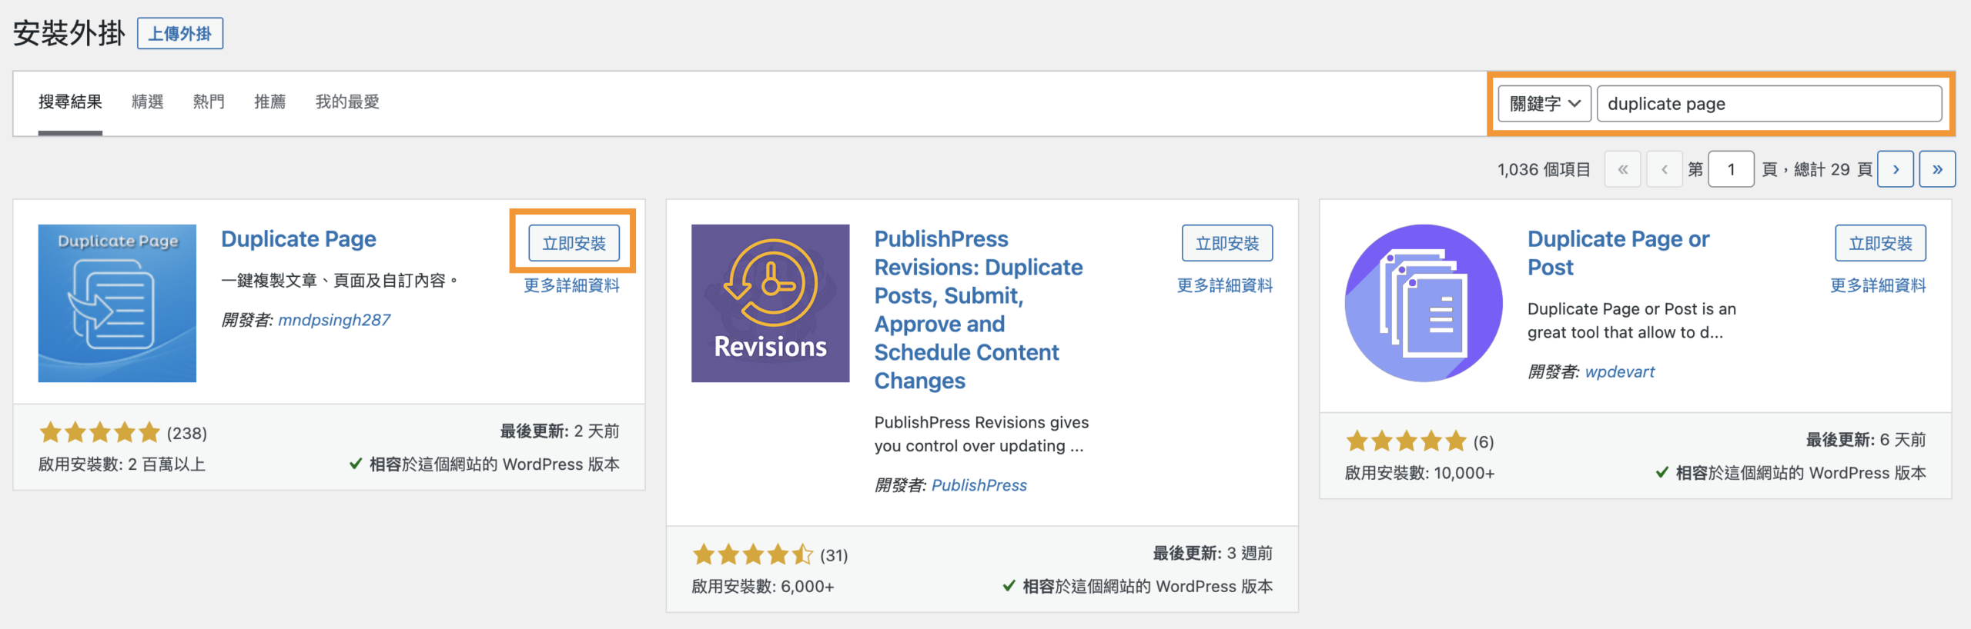The width and height of the screenshot is (1971, 629).
Task: Open the 推薦 tab
Action: coord(270,102)
